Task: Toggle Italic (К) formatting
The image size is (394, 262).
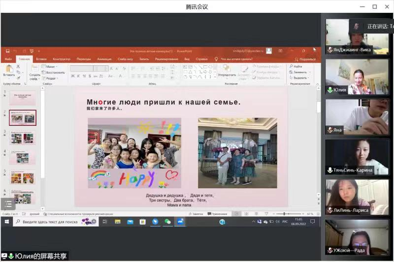Action: point(78,76)
